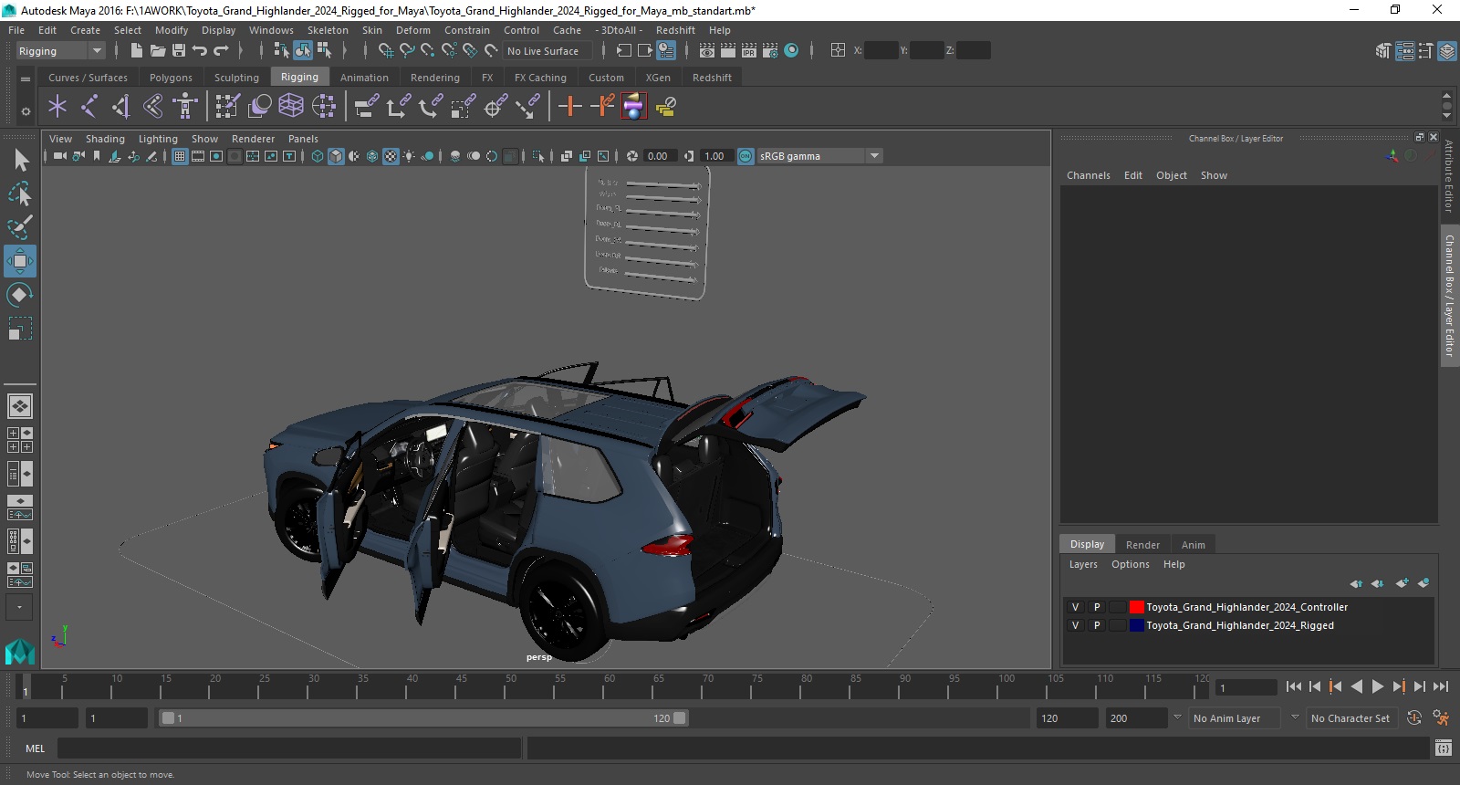
Task: Click the Create Joints shelf icon
Action: 89,107
